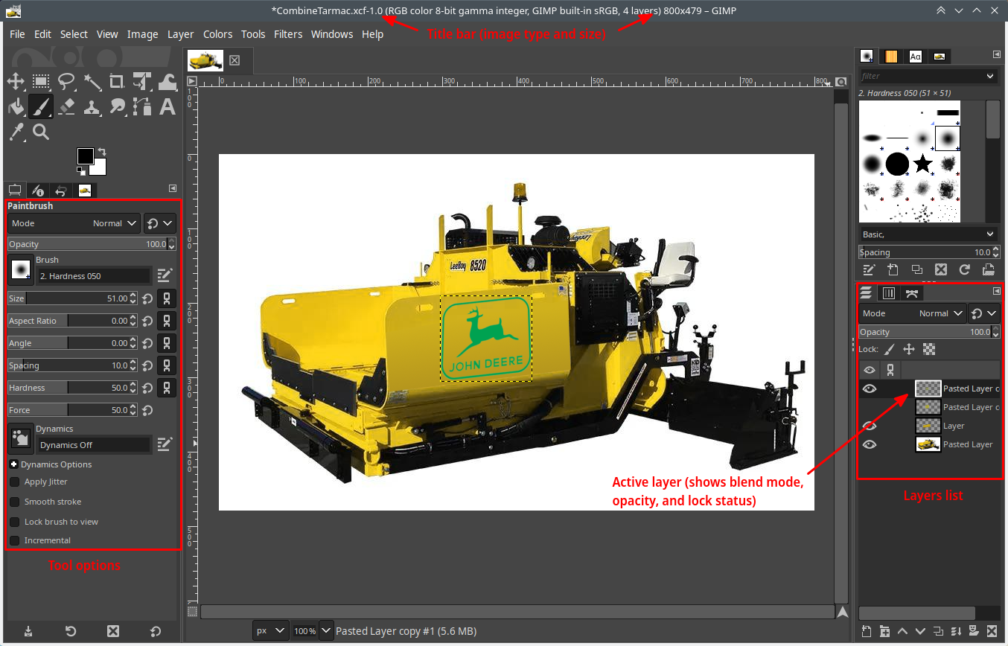Link Size to brush defaults

[168, 298]
